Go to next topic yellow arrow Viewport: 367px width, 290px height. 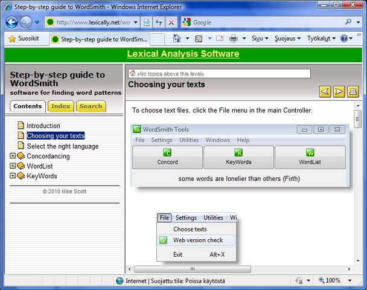(339, 92)
